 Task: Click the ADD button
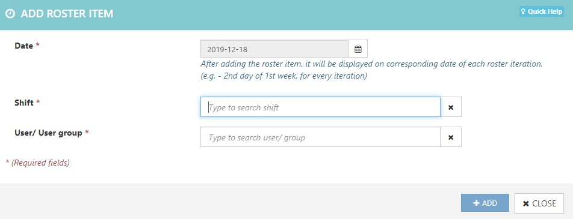pos(485,203)
